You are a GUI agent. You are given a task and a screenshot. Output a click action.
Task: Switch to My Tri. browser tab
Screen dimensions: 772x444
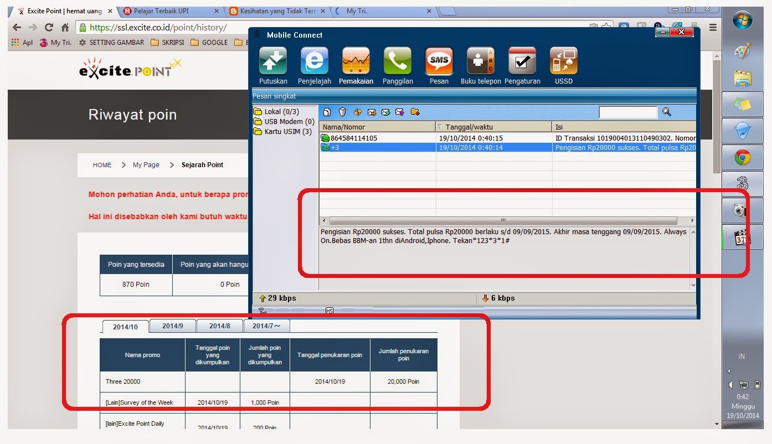tap(384, 11)
